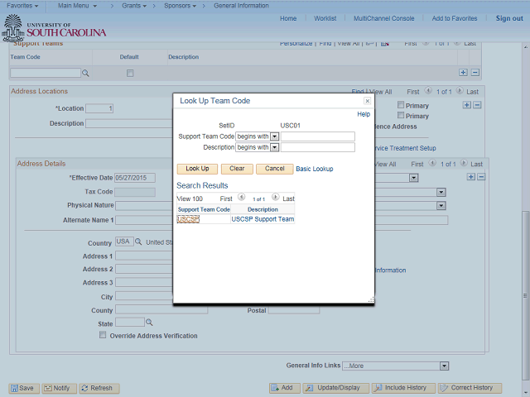
Task: Select USCSP Support Team description result
Action: [263, 219]
